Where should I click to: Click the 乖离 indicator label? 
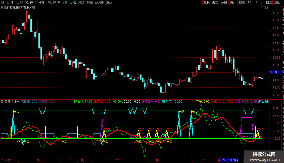[214, 102]
